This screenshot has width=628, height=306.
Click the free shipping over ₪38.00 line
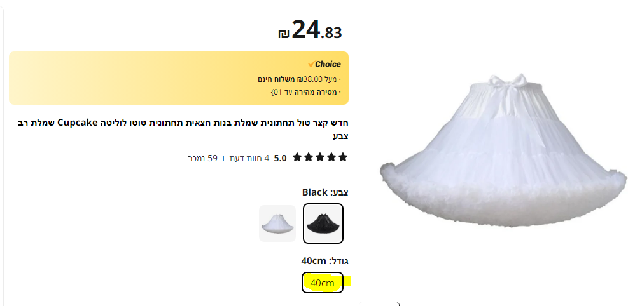tap(300, 79)
